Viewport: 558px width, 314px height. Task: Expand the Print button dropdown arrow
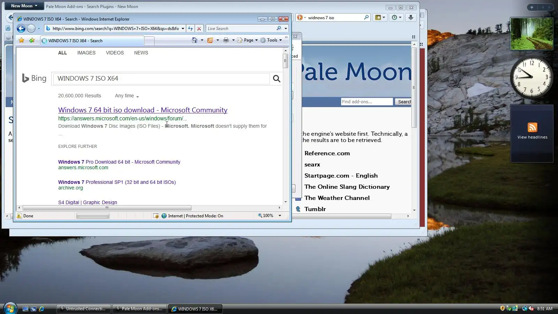[233, 40]
